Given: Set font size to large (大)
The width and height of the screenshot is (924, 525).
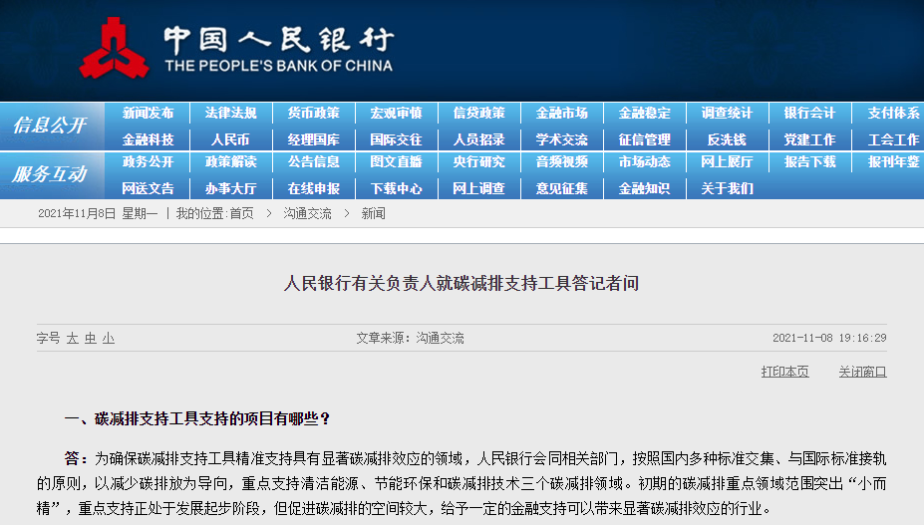Looking at the screenshot, I should point(73,339).
